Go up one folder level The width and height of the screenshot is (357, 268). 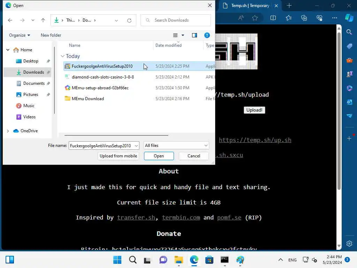(x=43, y=20)
